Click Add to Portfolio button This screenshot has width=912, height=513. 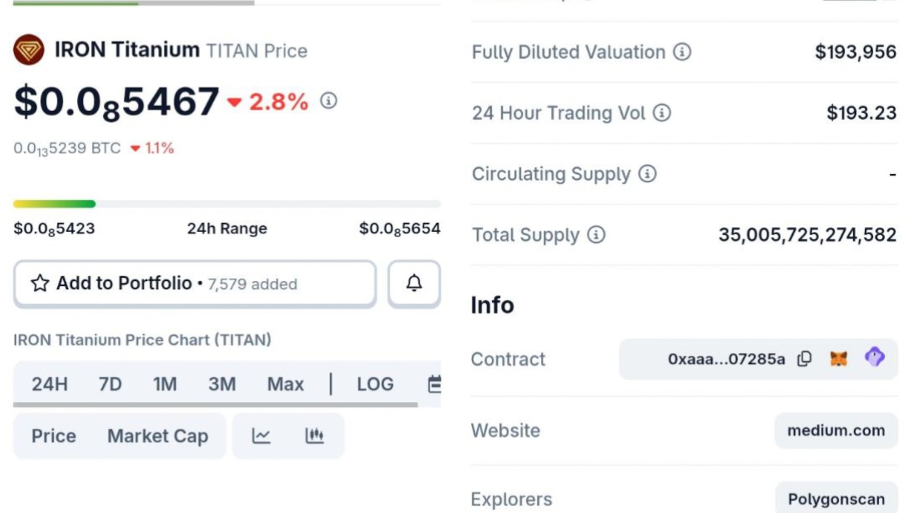(194, 283)
